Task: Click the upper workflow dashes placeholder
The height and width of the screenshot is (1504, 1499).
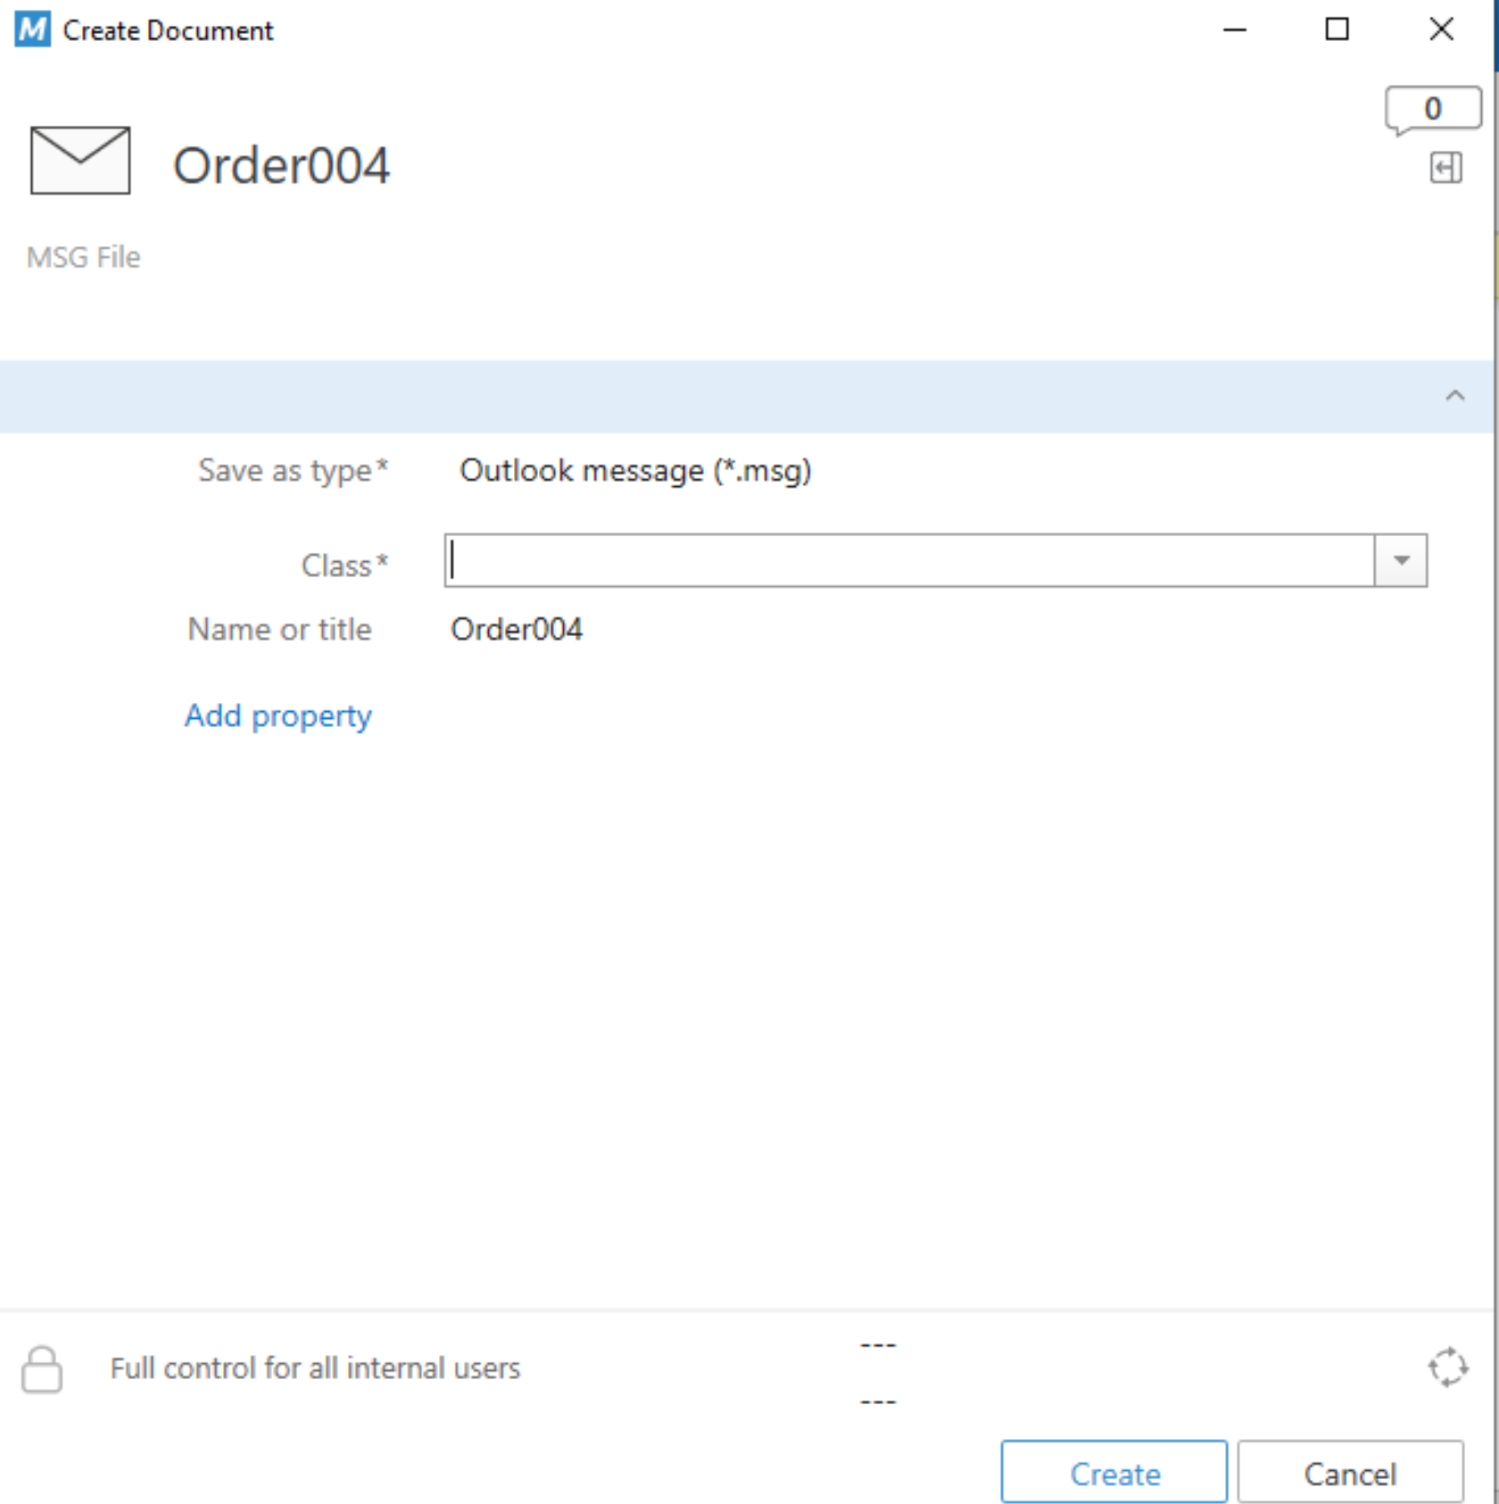Action: point(878,1344)
